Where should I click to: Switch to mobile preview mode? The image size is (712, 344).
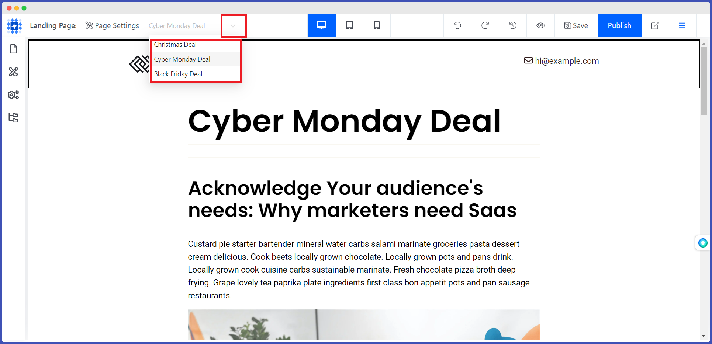point(377,25)
